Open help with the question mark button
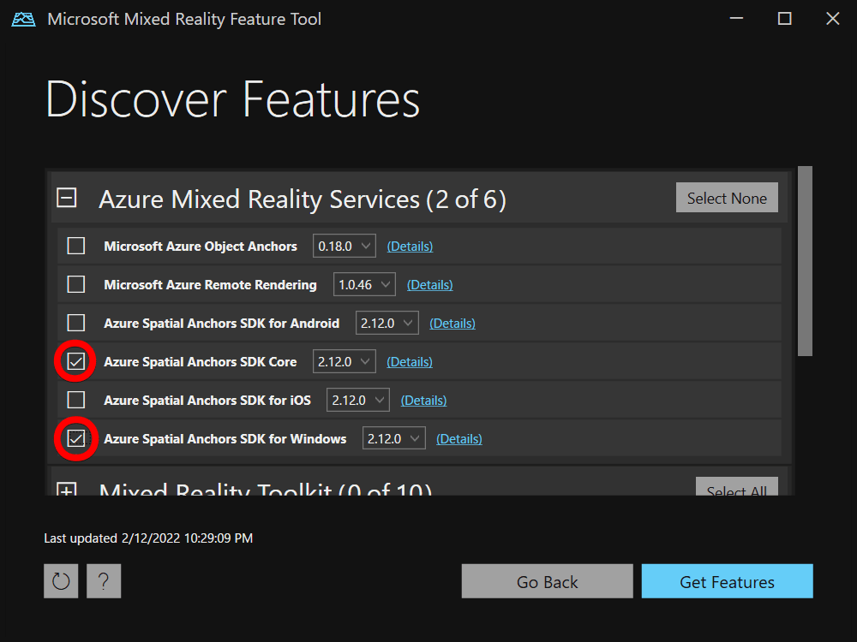Viewport: 857px width, 642px height. pyautogui.click(x=104, y=581)
